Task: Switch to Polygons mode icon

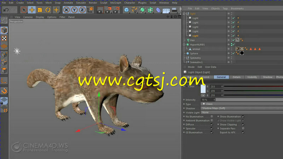Action: click(4, 70)
